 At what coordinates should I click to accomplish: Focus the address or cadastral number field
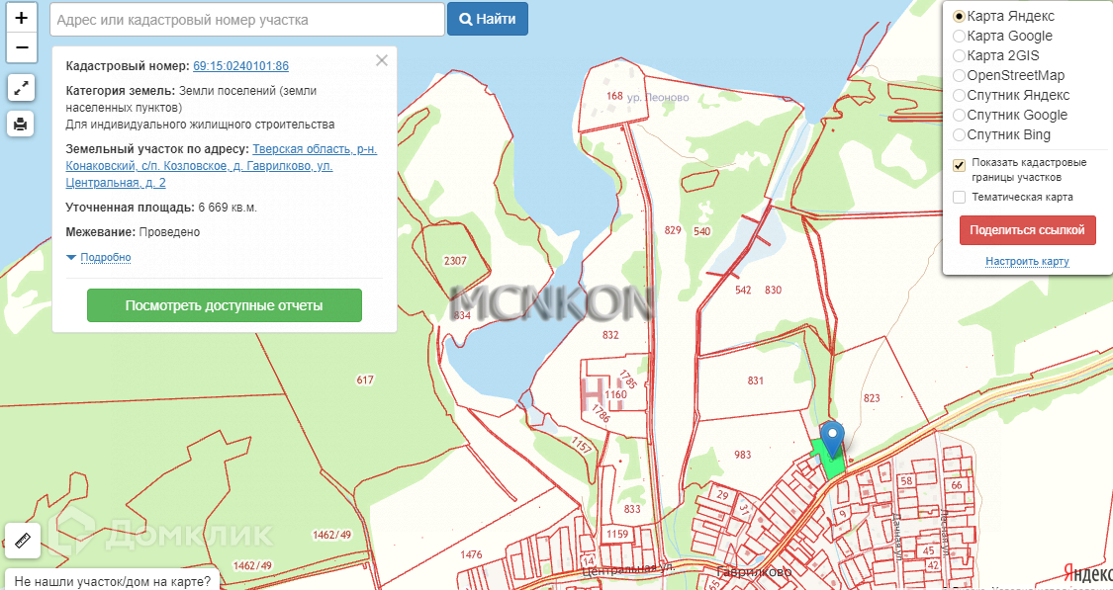[247, 20]
